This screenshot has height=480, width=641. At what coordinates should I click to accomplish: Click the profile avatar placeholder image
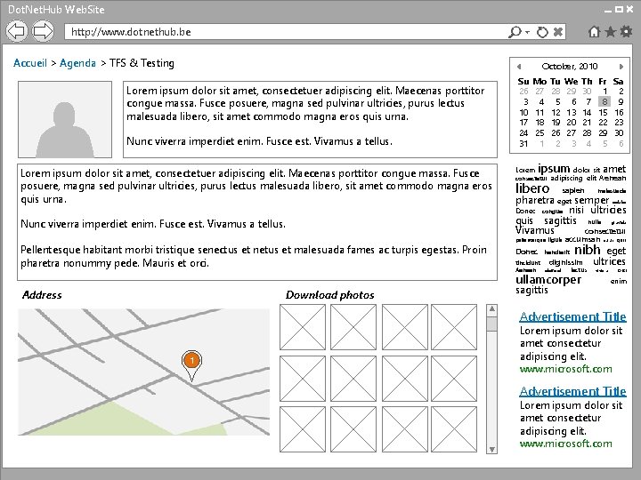[65, 119]
